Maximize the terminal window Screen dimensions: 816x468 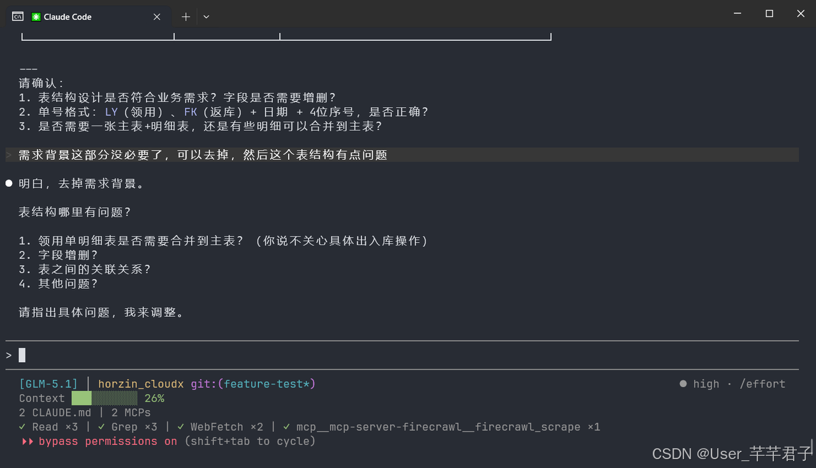click(769, 14)
